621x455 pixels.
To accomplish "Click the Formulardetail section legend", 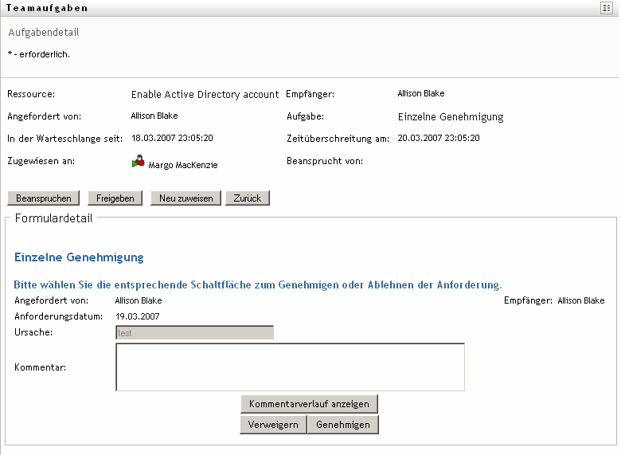I will (x=53, y=218).
